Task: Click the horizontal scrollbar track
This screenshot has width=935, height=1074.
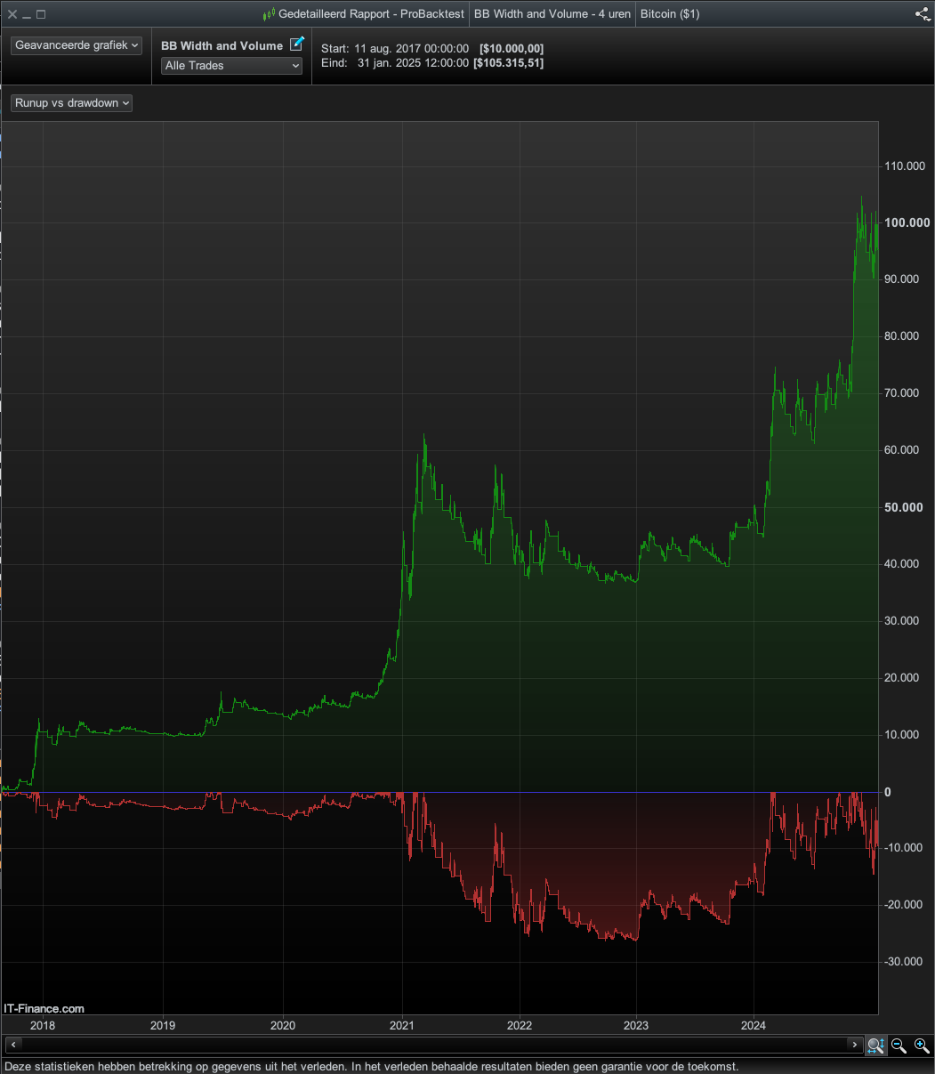Action: tap(434, 1045)
